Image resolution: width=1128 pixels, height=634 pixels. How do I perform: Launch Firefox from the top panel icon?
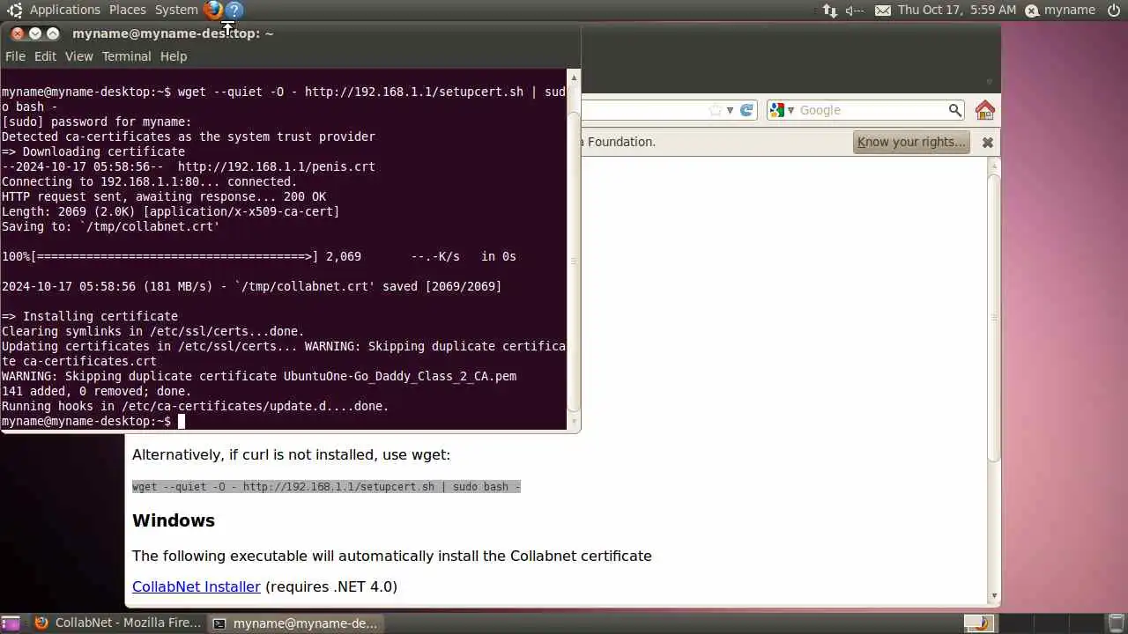(213, 10)
